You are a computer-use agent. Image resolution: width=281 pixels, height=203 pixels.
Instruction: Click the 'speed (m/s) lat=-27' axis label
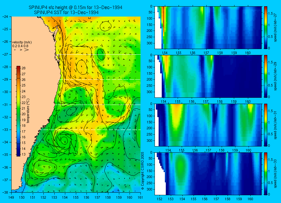[275, 27]
